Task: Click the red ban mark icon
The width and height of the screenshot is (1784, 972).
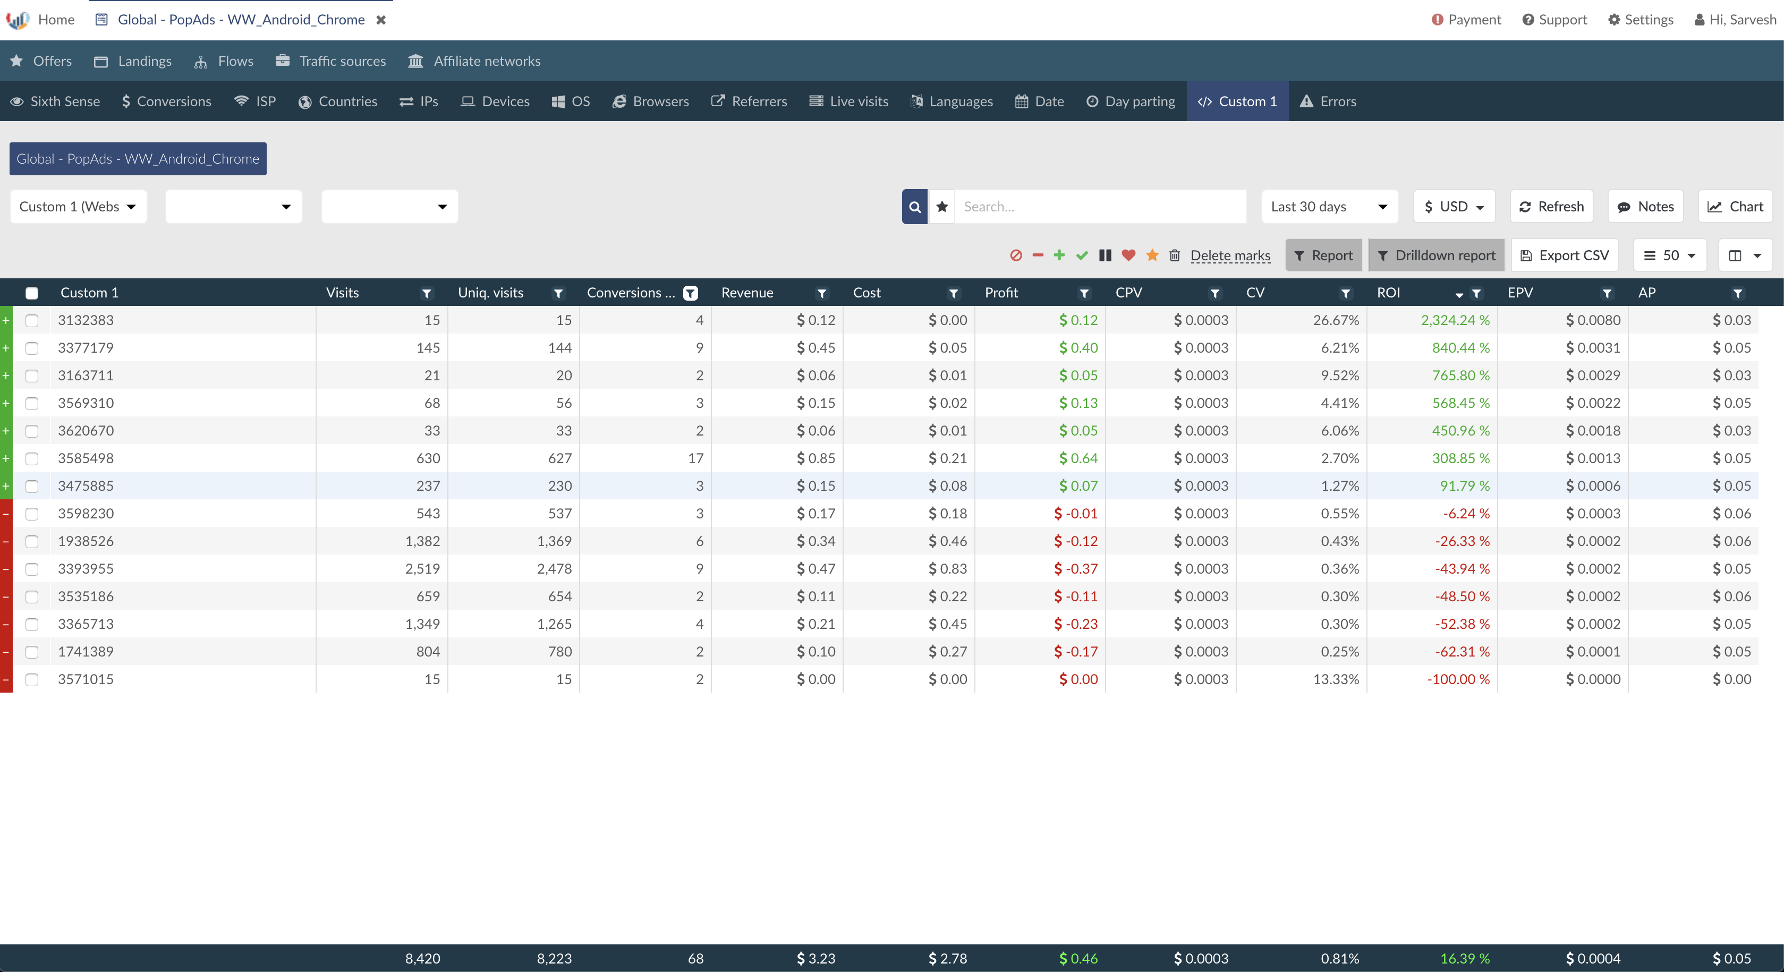Action: [x=1016, y=255]
